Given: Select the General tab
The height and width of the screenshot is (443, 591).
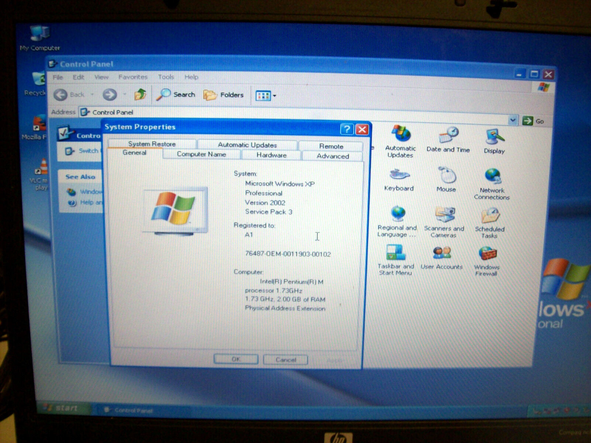Looking at the screenshot, I should 134,153.
